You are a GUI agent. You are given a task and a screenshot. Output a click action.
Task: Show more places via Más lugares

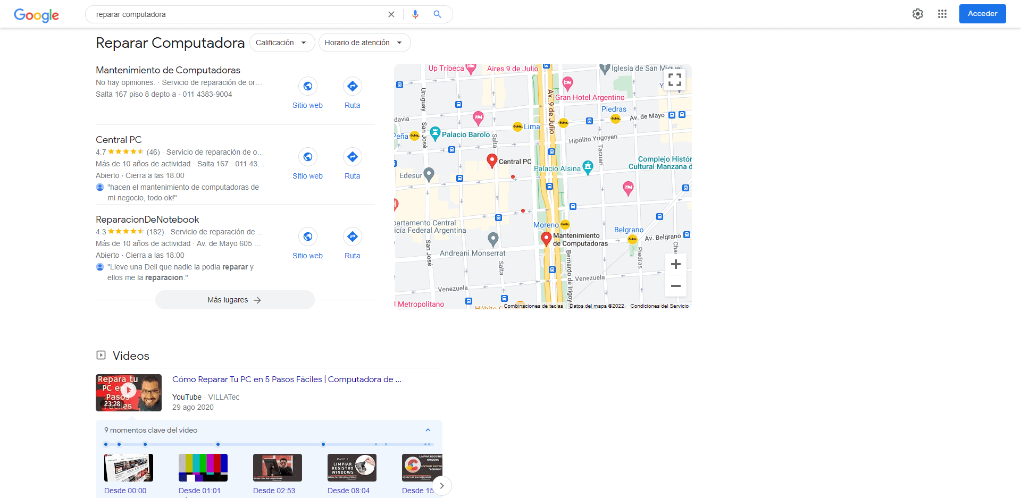235,300
